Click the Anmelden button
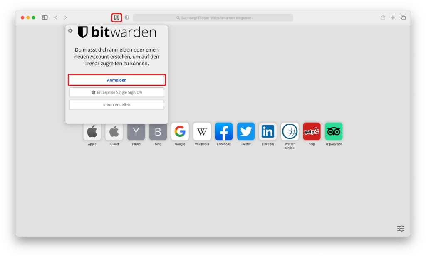The image size is (426, 257). click(x=117, y=80)
